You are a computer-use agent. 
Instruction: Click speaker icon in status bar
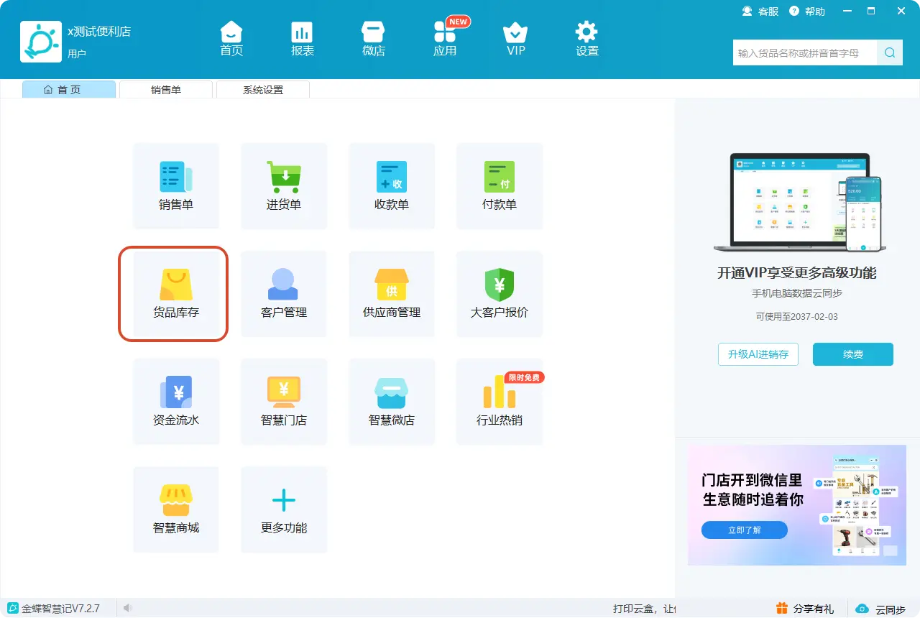[128, 608]
